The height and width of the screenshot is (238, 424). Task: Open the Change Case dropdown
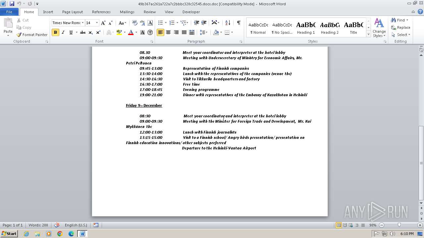click(122, 23)
